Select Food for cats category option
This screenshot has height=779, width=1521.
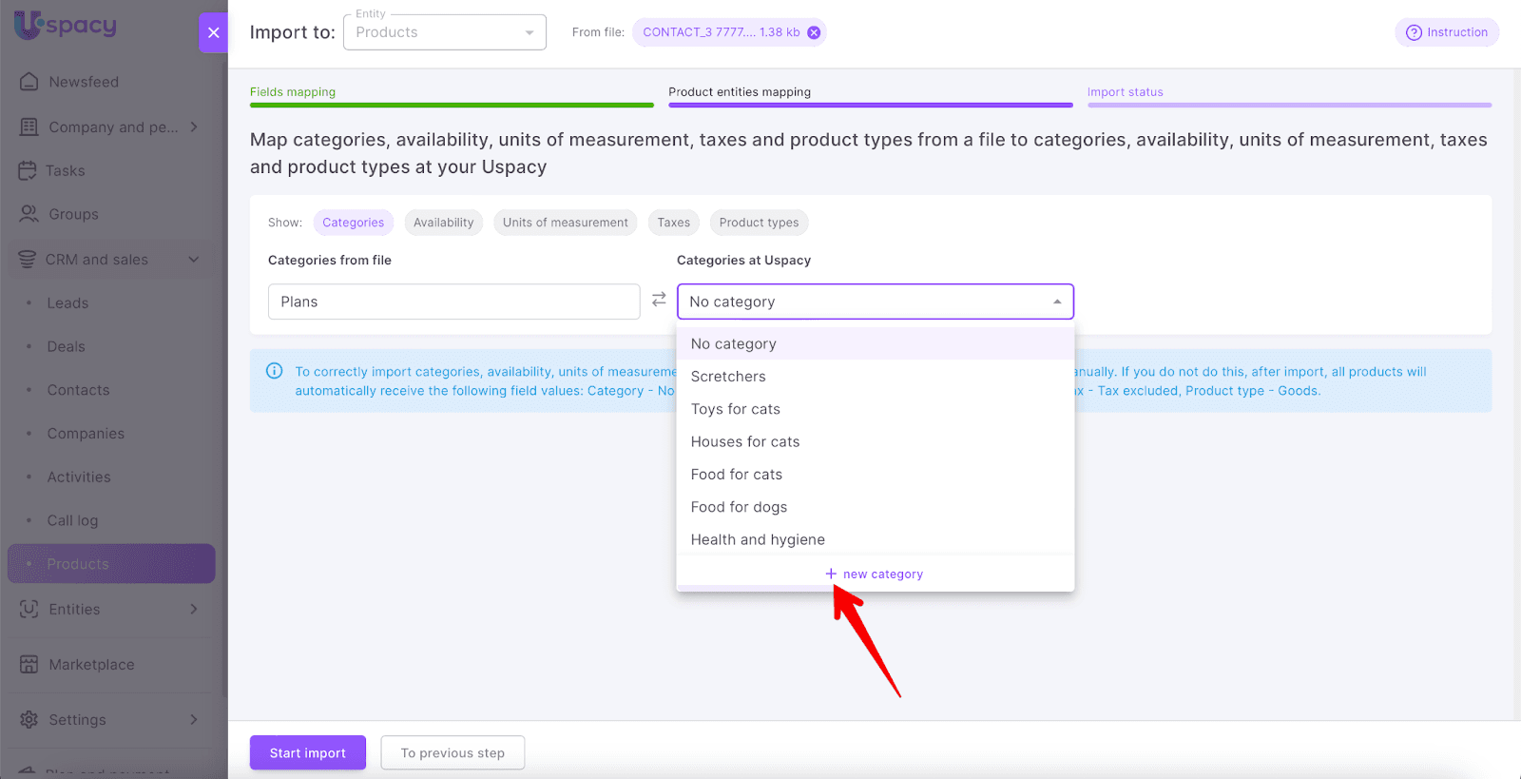[x=737, y=475]
